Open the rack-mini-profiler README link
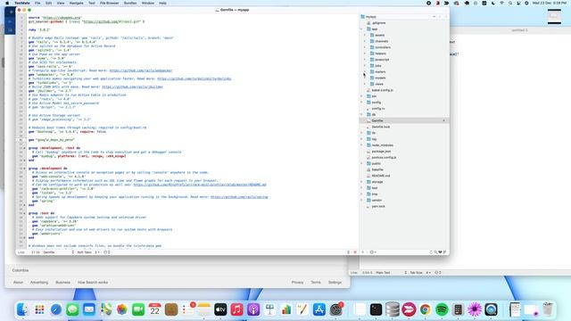The width and height of the screenshot is (571, 321). [x=200, y=185]
